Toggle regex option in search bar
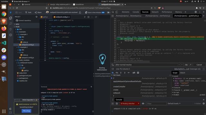 (x=190, y=65)
